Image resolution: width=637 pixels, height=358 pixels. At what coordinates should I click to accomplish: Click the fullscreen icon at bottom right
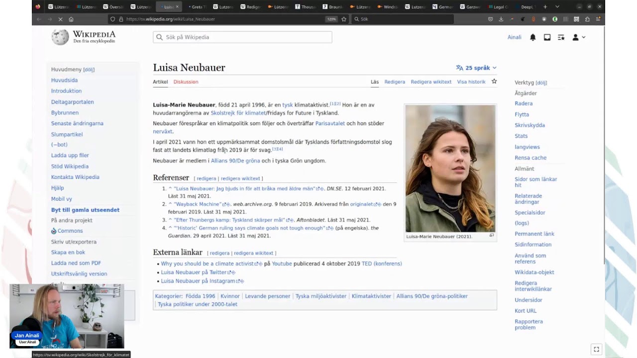pos(596,349)
